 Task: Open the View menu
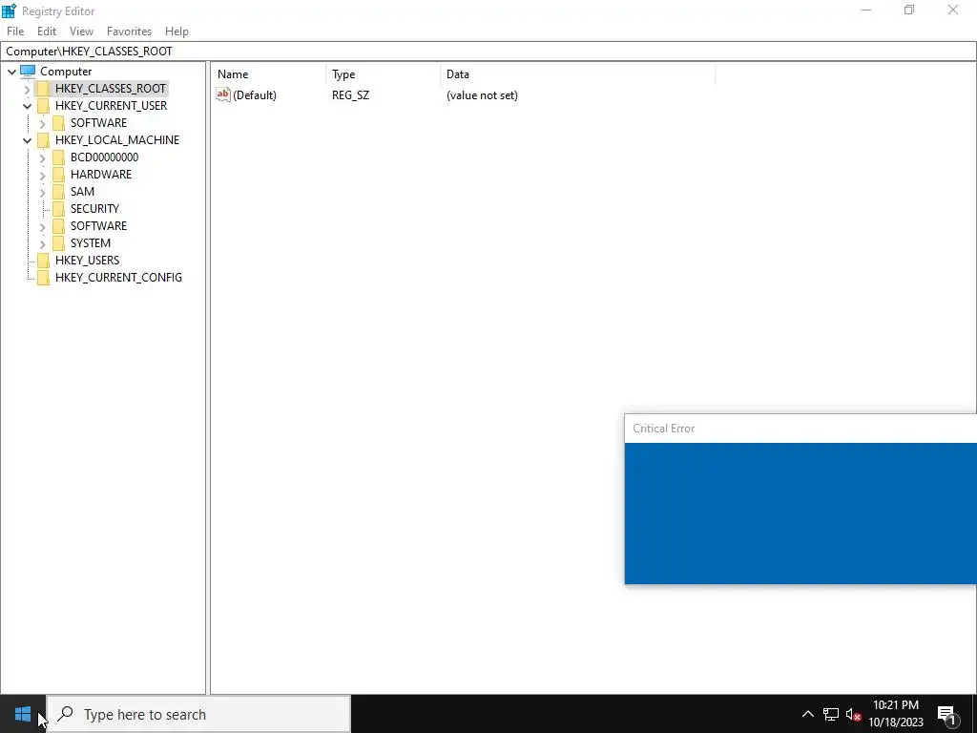tap(81, 31)
